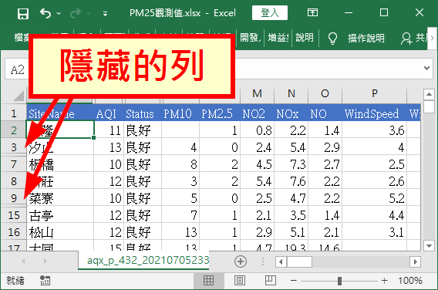Viewport: 438px width, 290px height.
Task: Switch to Page Break Preview
Action: (270, 280)
